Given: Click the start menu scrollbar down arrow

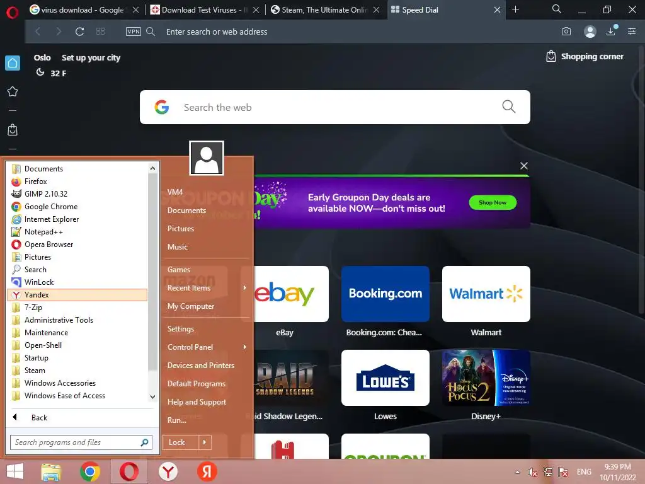Looking at the screenshot, I should [152, 397].
